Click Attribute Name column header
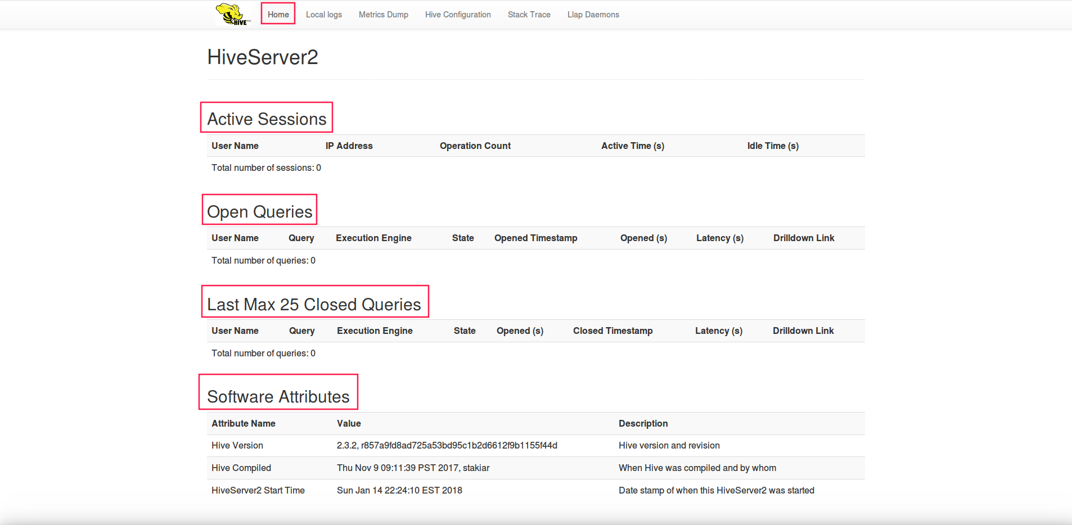Viewport: 1072px width, 525px height. click(244, 423)
